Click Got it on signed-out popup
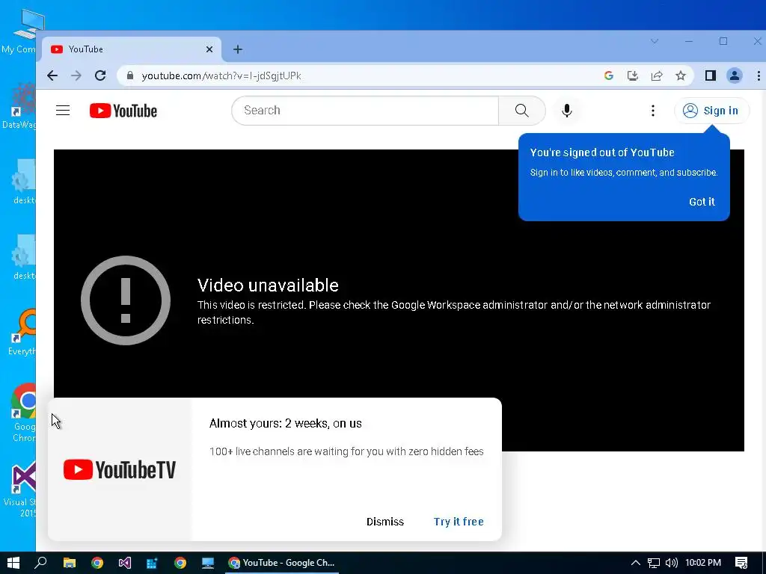 (702, 202)
